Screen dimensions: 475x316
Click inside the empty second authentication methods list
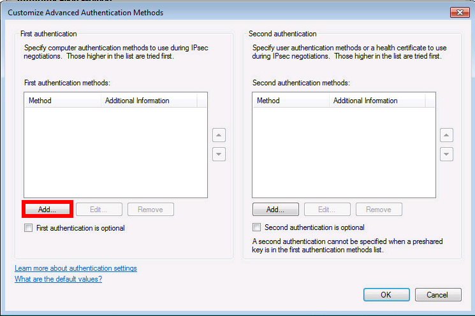[x=344, y=152]
